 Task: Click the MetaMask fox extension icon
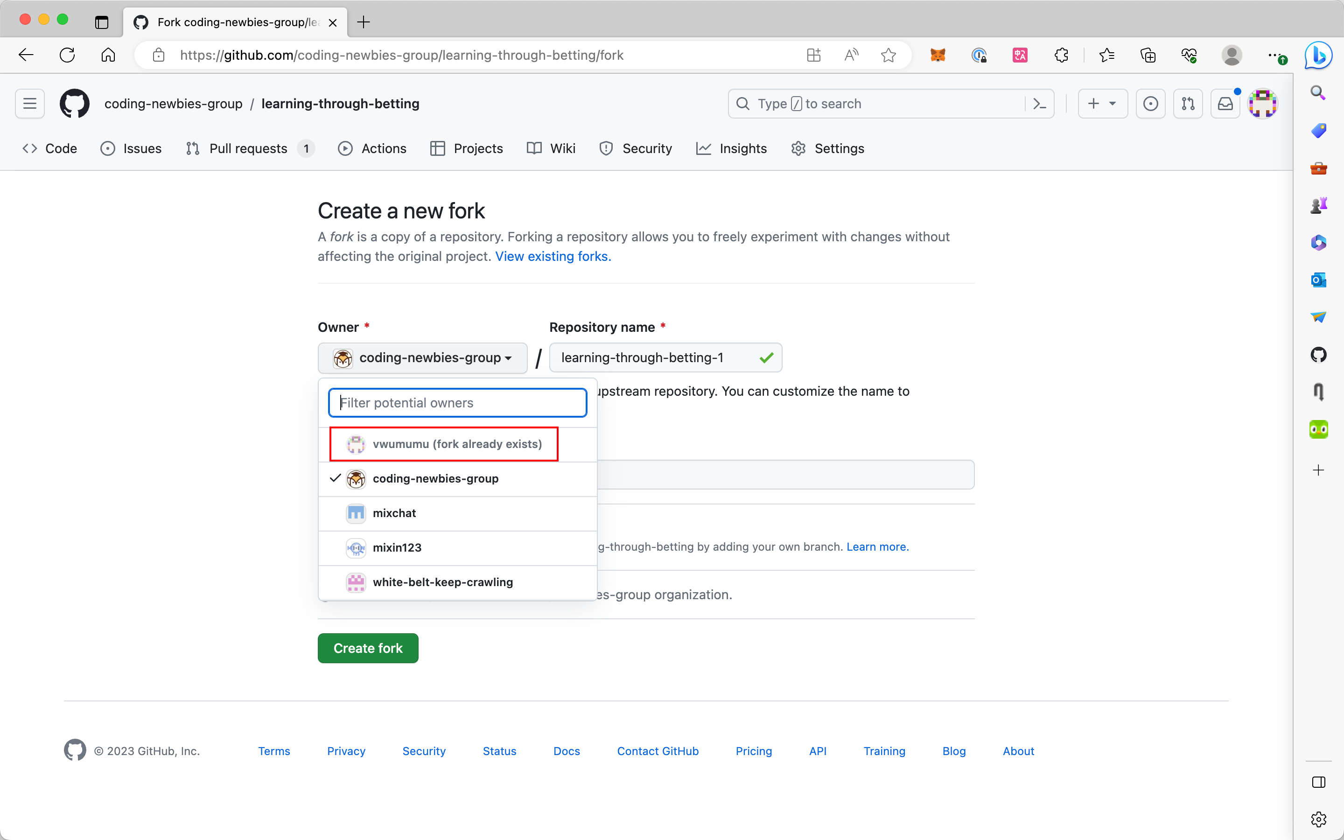point(938,55)
